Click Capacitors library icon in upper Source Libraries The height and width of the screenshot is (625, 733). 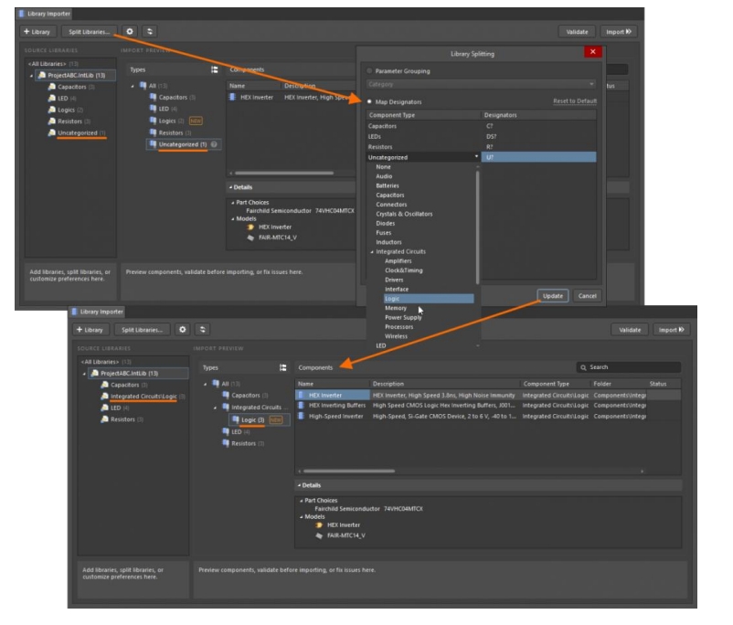pos(52,87)
